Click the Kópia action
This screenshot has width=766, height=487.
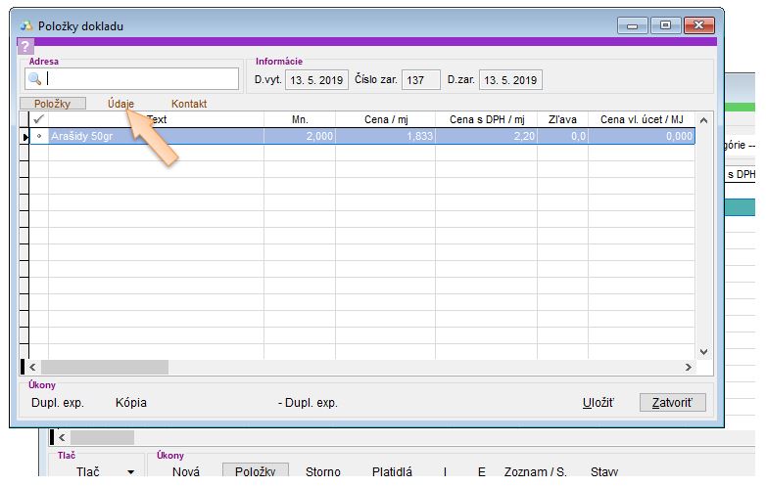[x=130, y=402]
